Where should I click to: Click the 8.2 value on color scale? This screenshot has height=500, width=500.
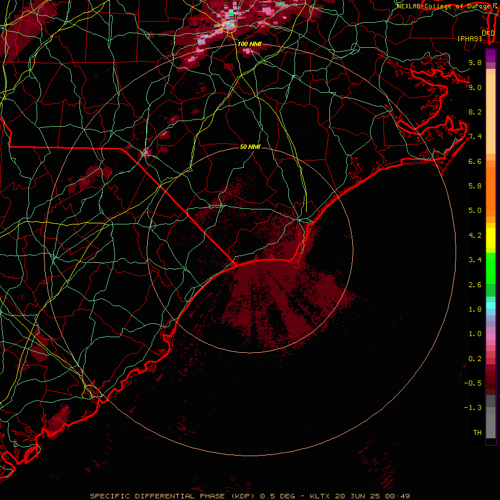475,112
